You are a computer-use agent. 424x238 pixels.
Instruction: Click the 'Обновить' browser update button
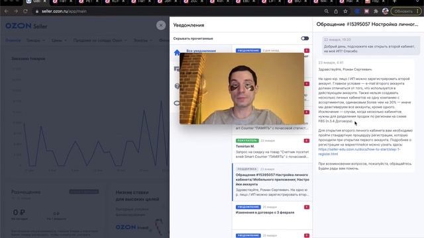[x=403, y=11]
